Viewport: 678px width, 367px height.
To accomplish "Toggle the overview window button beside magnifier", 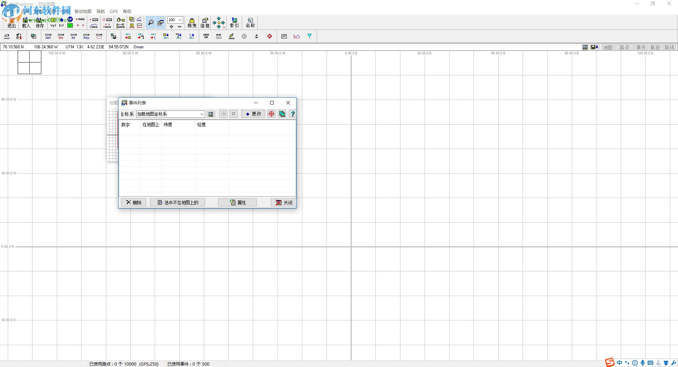I will coord(160,23).
